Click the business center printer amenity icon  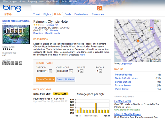pos(4,63)
